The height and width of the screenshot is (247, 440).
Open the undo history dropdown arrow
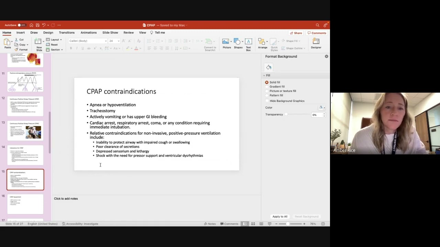tap(48, 25)
